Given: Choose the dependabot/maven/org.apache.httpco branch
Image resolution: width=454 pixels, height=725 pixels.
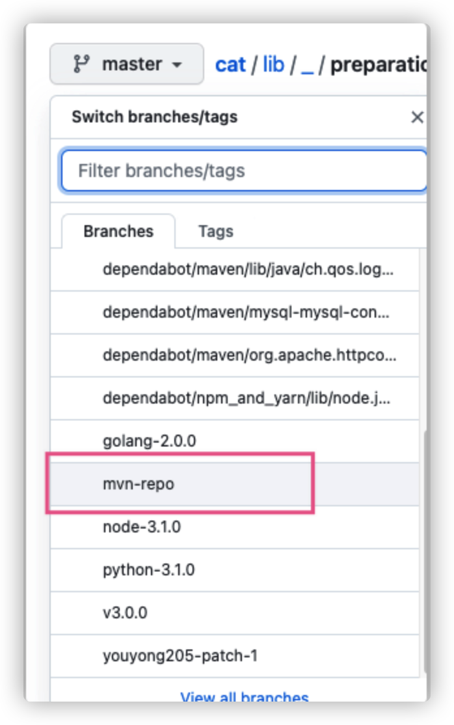Looking at the screenshot, I should pos(249,355).
